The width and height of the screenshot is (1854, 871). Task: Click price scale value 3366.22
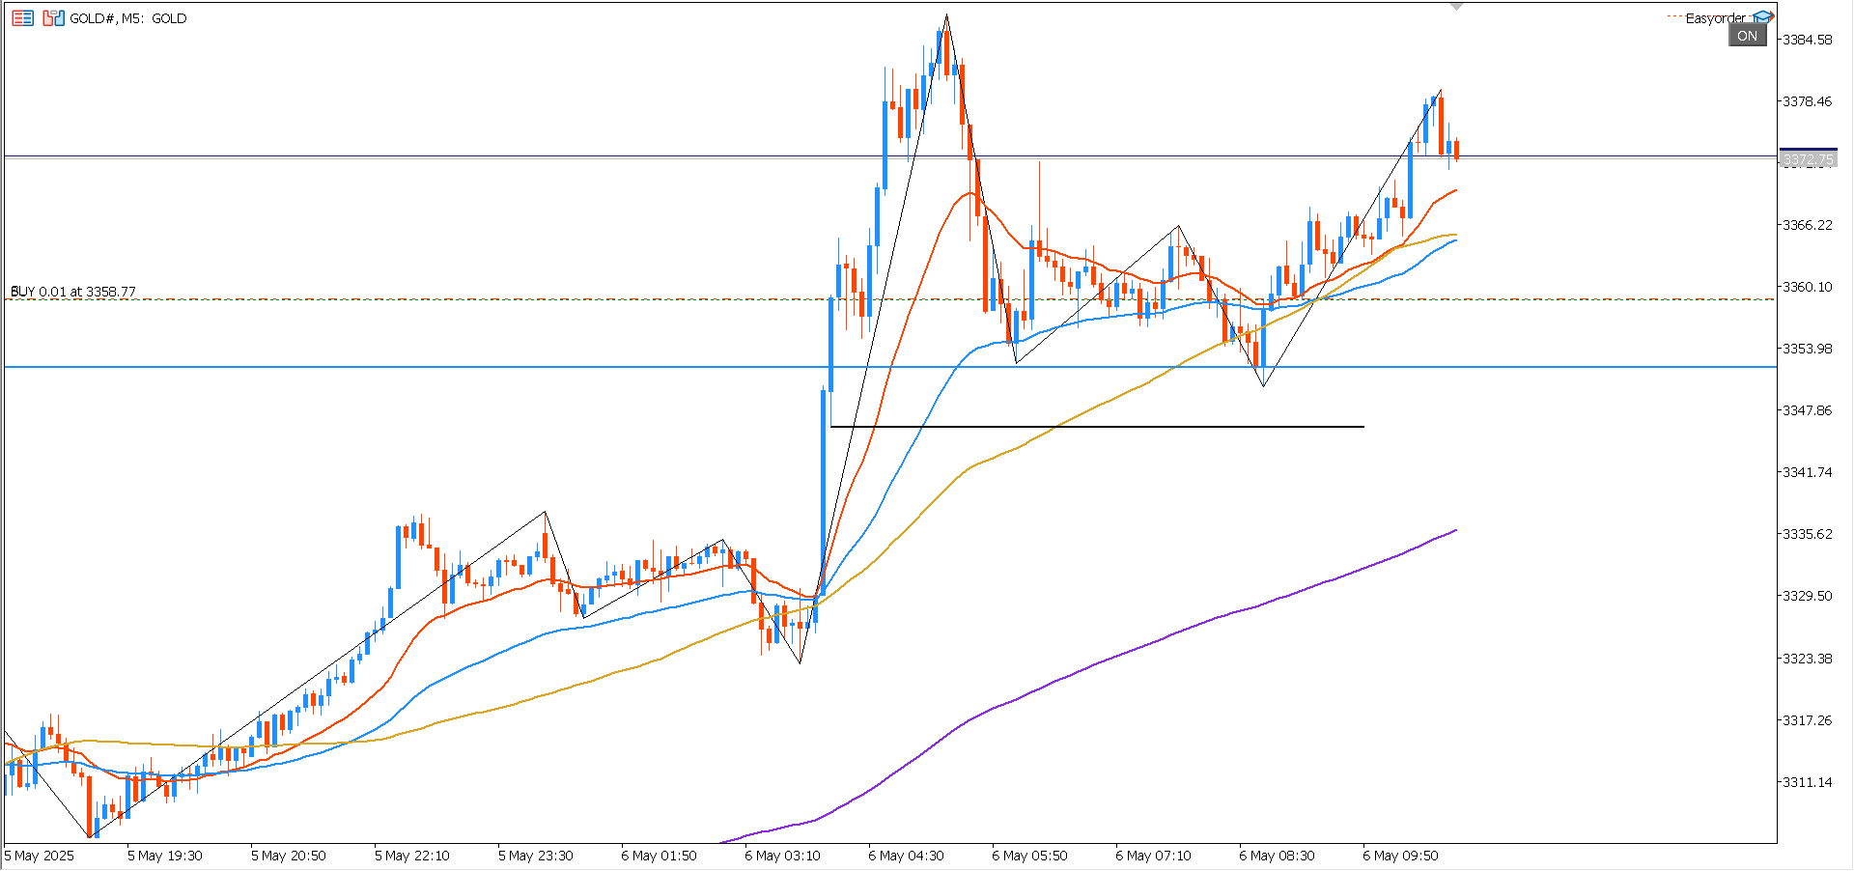pyautogui.click(x=1807, y=225)
